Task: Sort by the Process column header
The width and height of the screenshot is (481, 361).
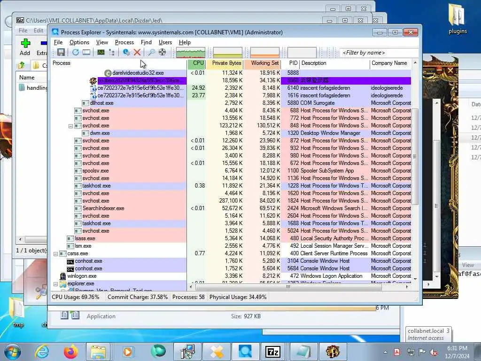Action: click(118, 63)
